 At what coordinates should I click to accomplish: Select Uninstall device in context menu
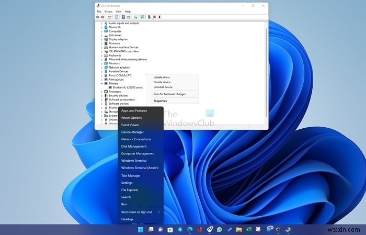163,87
